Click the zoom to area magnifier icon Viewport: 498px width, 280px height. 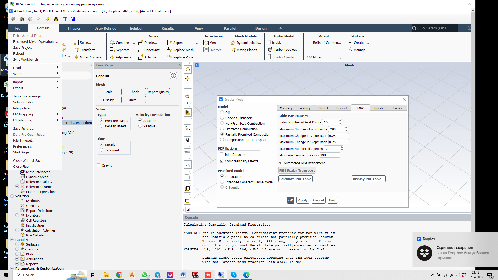tap(188, 96)
